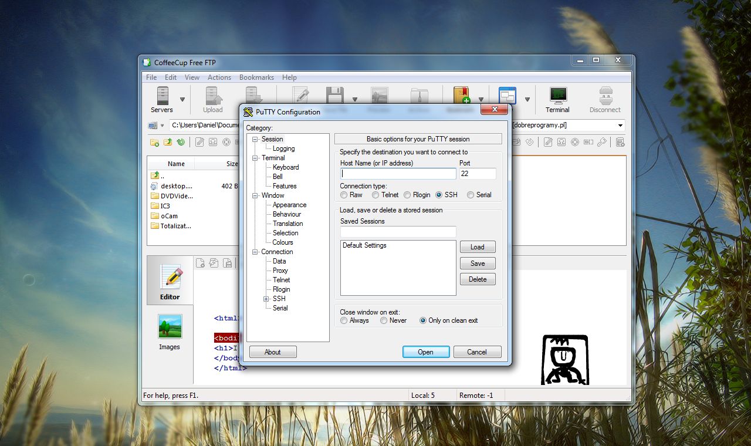Launch the Terminal toolbar icon
Screen dimensions: 751x446
tap(557, 95)
